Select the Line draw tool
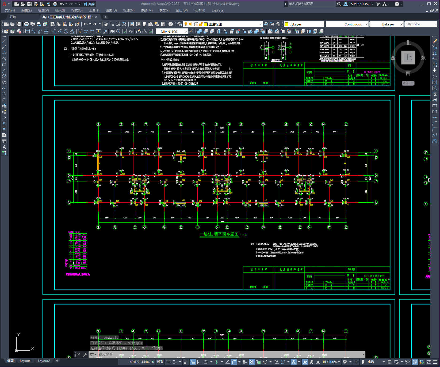The image size is (440, 367). [4, 41]
